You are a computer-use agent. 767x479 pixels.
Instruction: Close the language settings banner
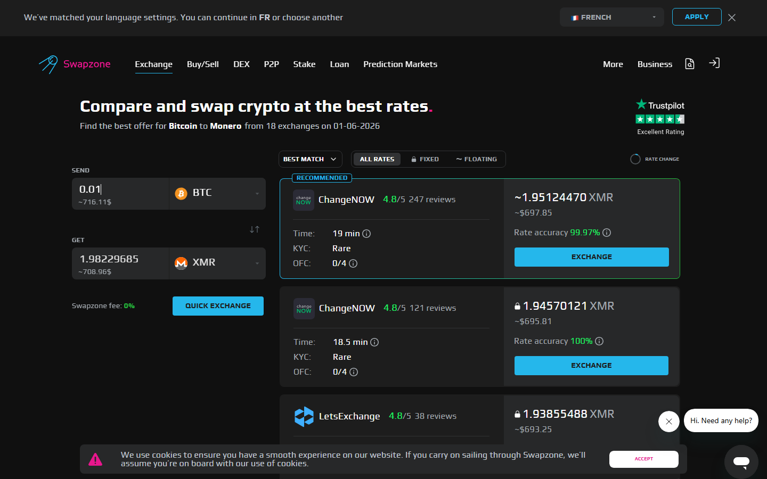point(732,18)
